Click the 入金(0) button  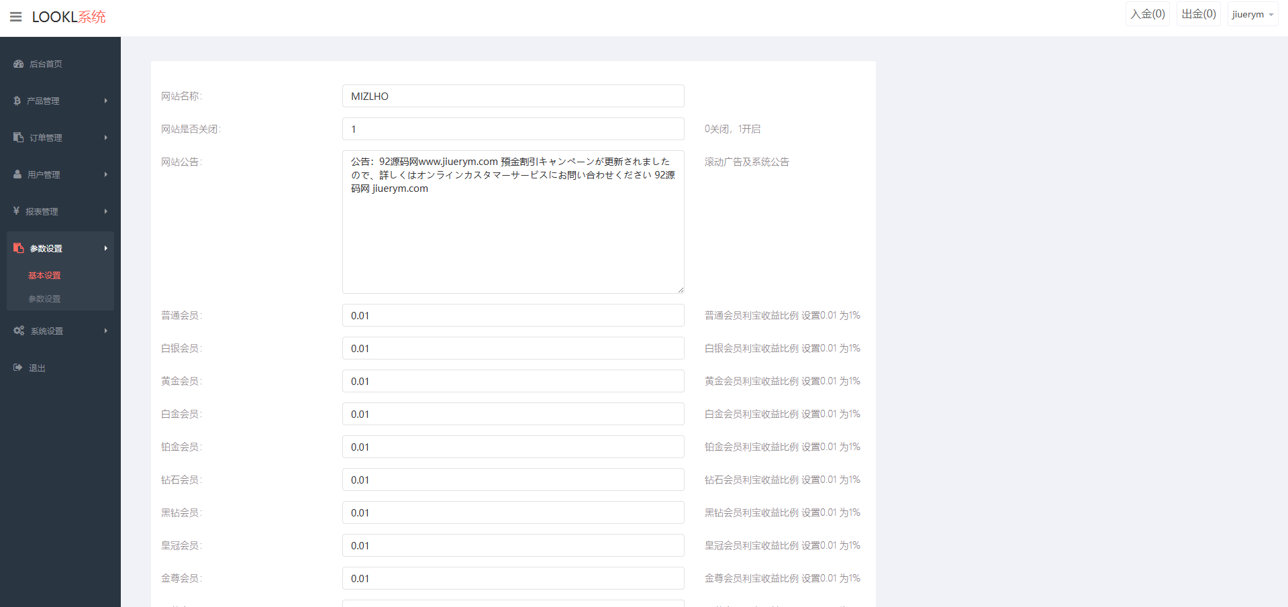(x=1147, y=14)
